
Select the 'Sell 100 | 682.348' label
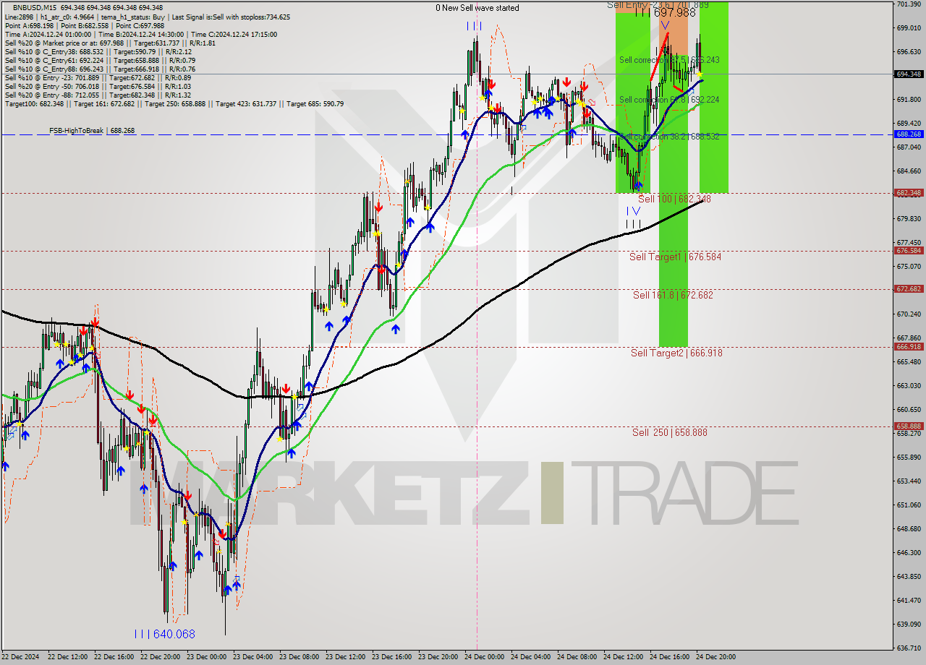[x=674, y=199]
